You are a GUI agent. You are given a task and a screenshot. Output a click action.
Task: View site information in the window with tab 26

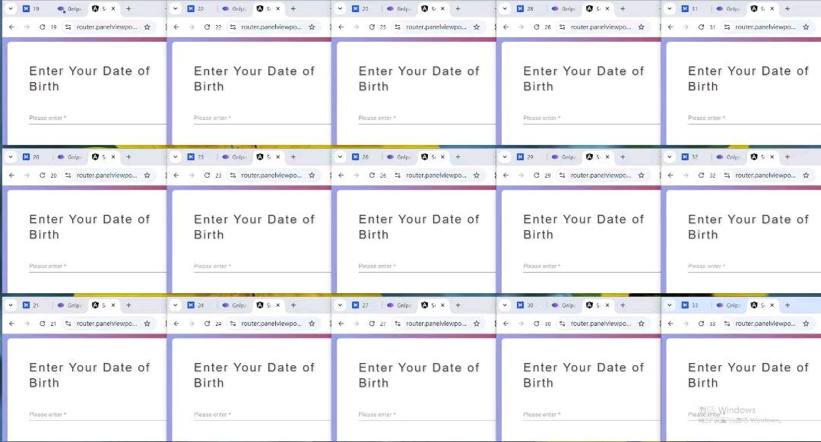(x=398, y=175)
